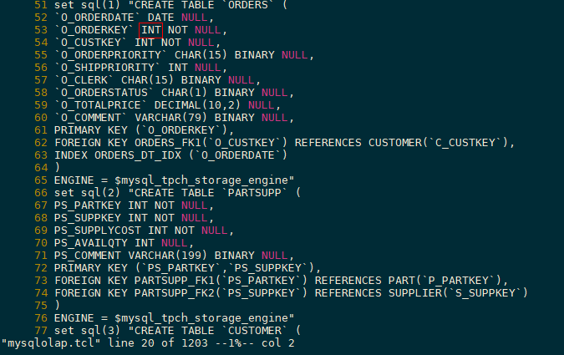Click VARCHAR(199) on line 71
The width and height of the screenshot is (564, 355).
pos(168,256)
